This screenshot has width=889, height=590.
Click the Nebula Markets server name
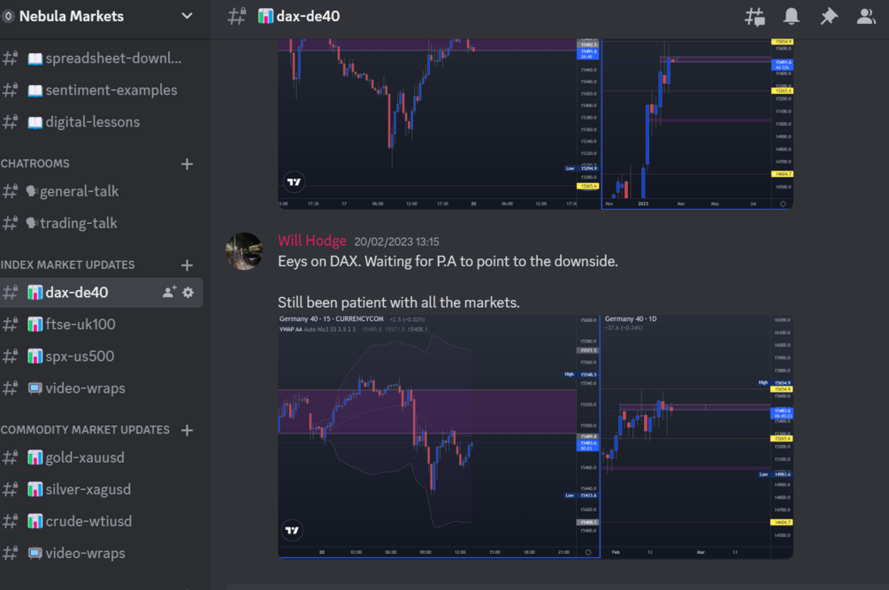[72, 16]
